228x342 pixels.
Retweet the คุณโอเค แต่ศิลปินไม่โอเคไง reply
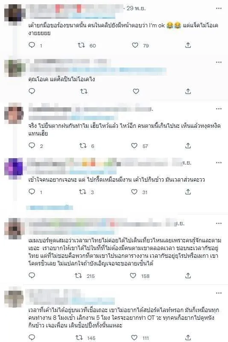pos(84,91)
